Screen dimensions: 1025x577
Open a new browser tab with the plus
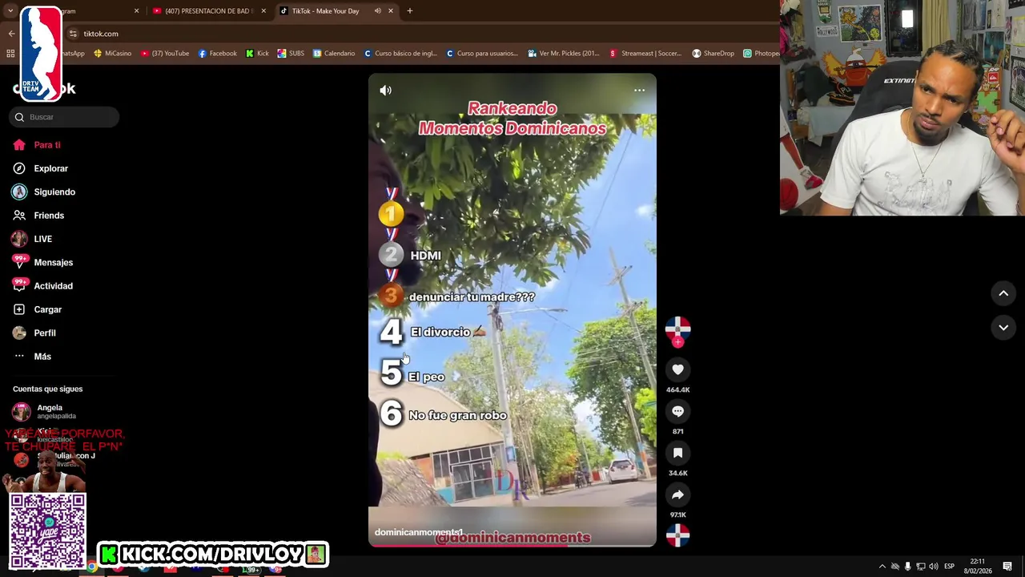(x=409, y=11)
